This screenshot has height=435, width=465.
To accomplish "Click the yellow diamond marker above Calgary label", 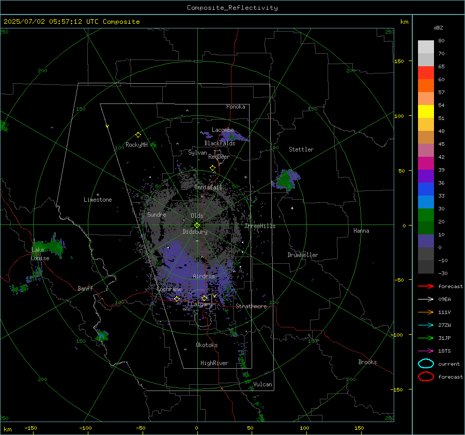I will (x=204, y=298).
